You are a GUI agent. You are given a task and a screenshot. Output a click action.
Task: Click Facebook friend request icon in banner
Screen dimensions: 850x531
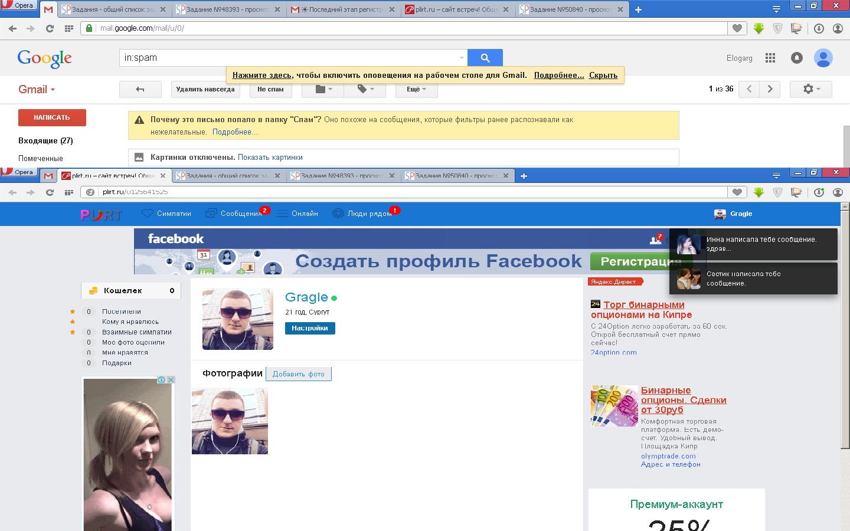click(x=656, y=239)
